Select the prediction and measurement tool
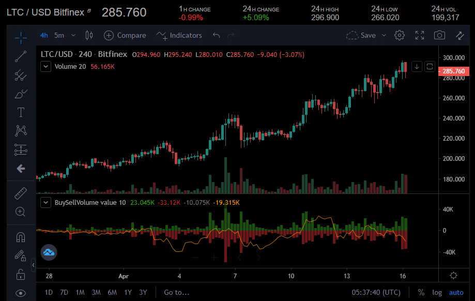This screenshot has height=301, width=475. coord(21,150)
